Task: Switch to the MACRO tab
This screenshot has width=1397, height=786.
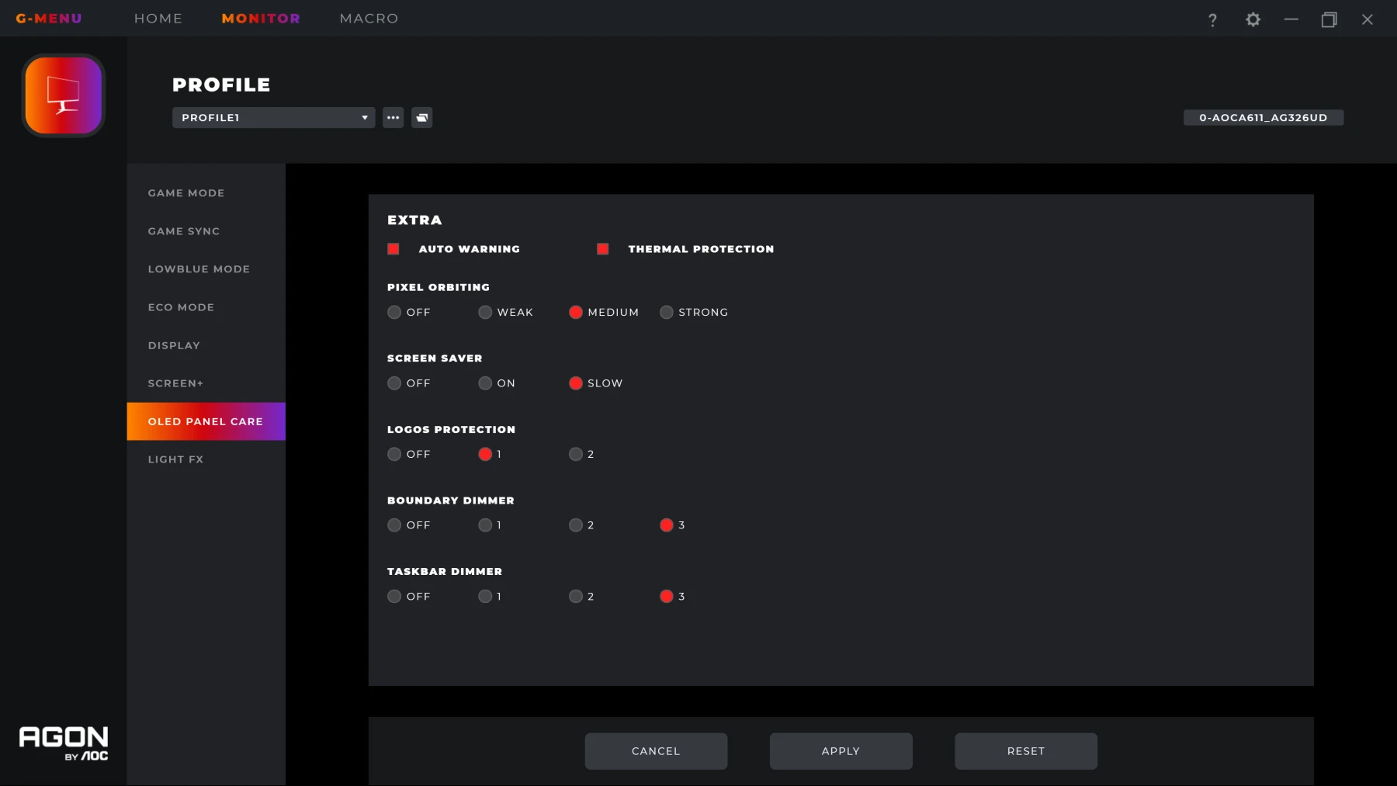Action: 369,18
